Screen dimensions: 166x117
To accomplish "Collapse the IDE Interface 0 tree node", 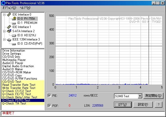I will pos(4,15).
